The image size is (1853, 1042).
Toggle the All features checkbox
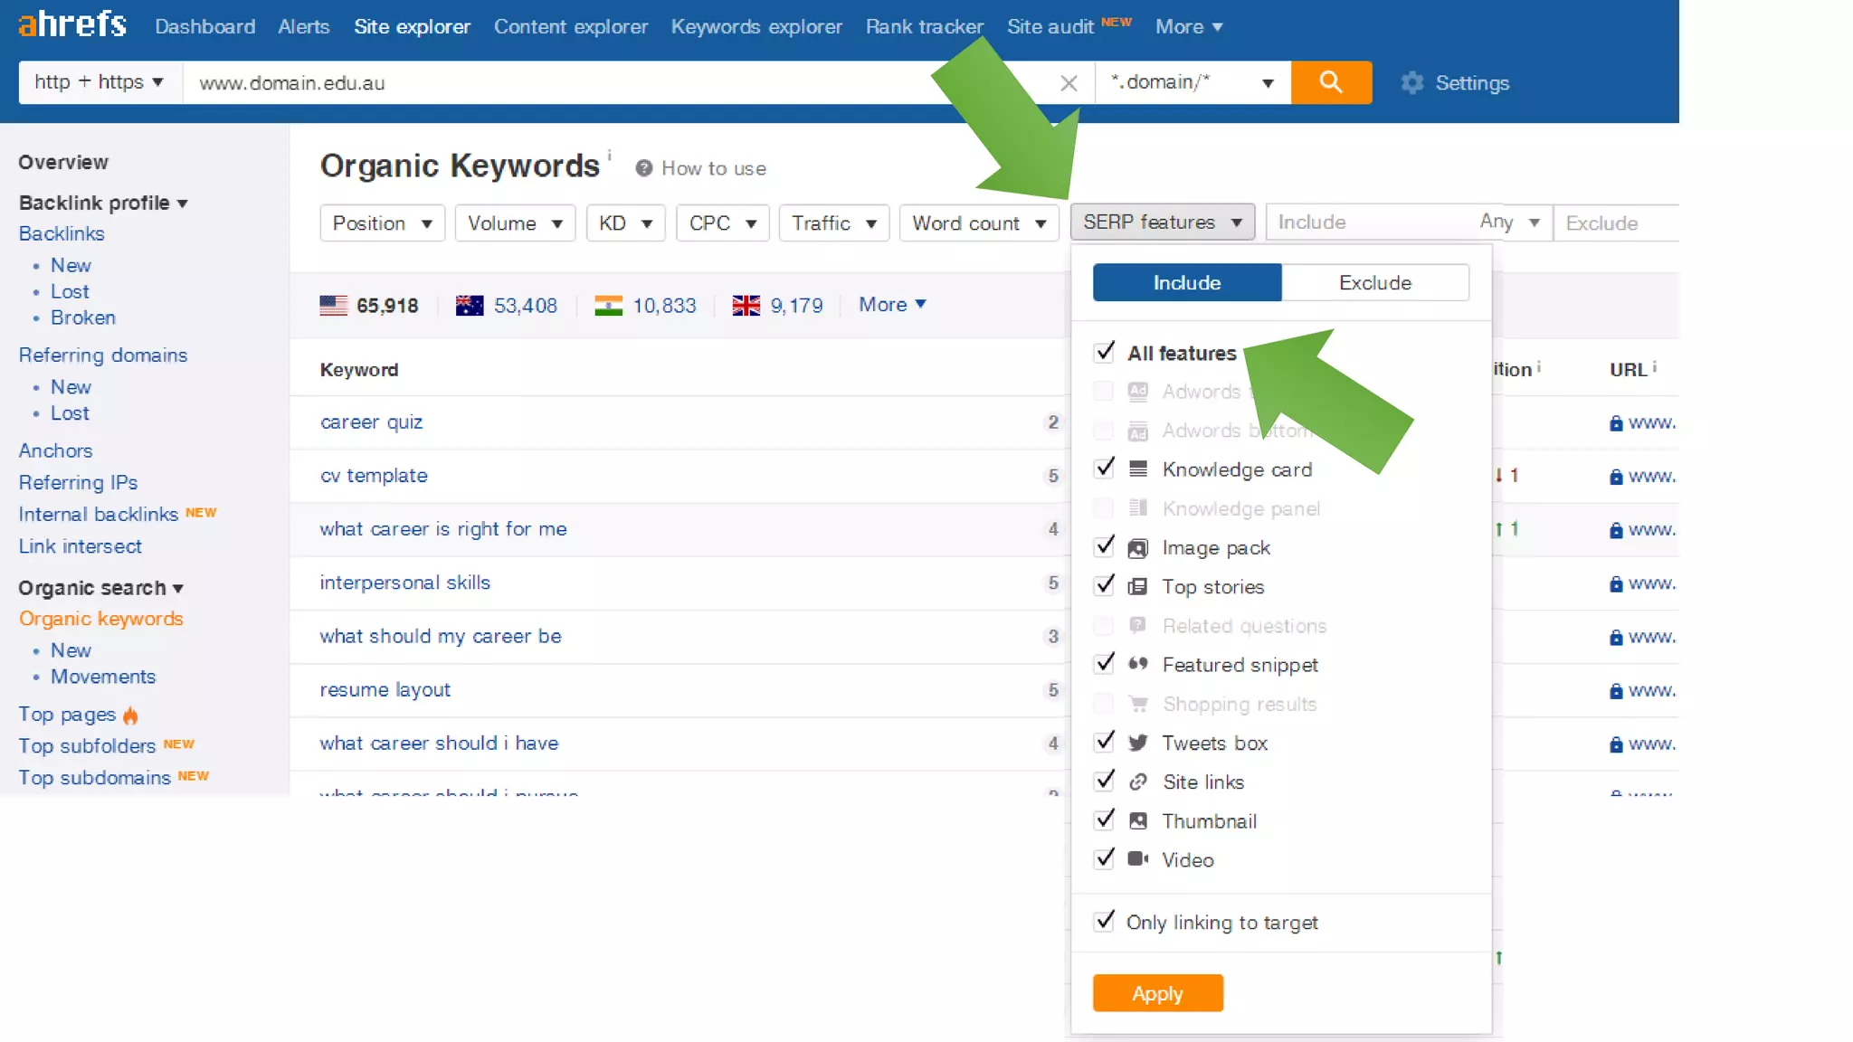point(1104,352)
